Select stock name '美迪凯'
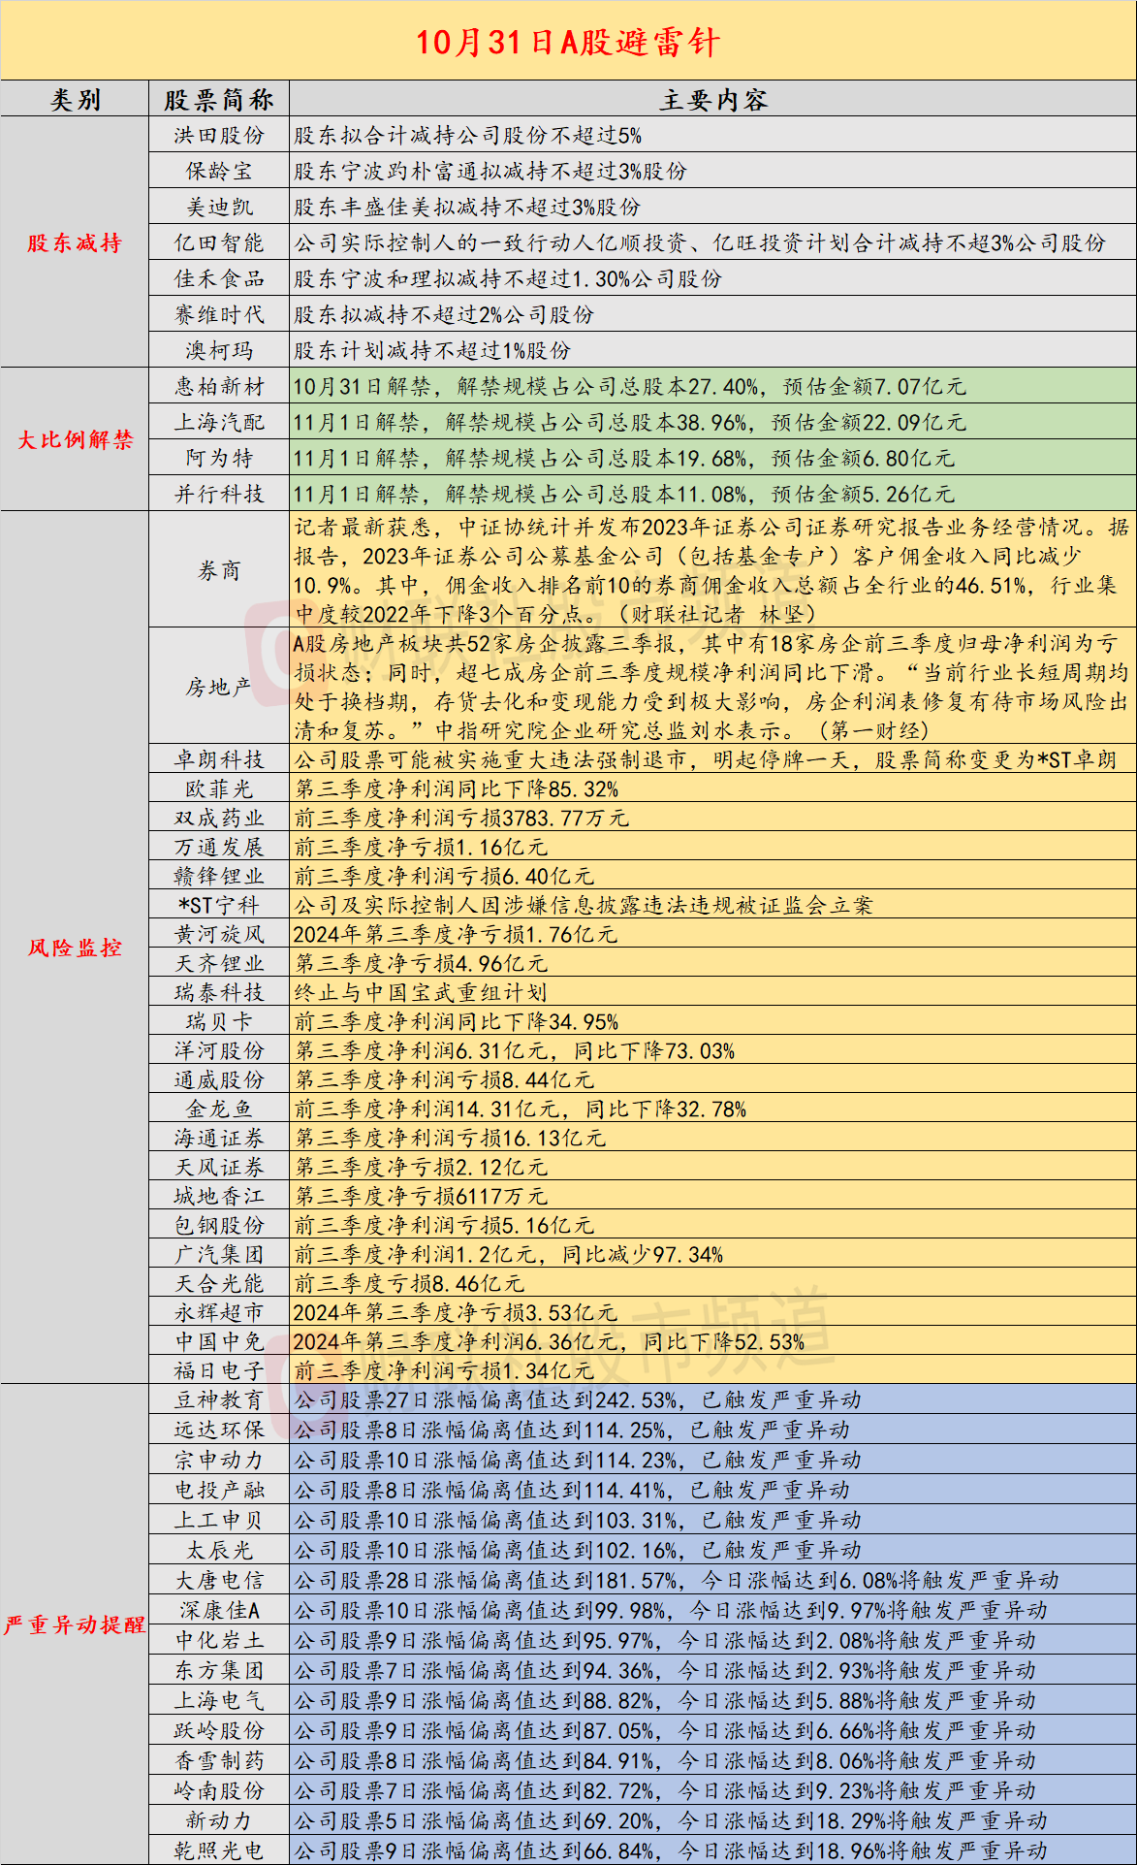Image resolution: width=1137 pixels, height=1865 pixels. (x=219, y=208)
